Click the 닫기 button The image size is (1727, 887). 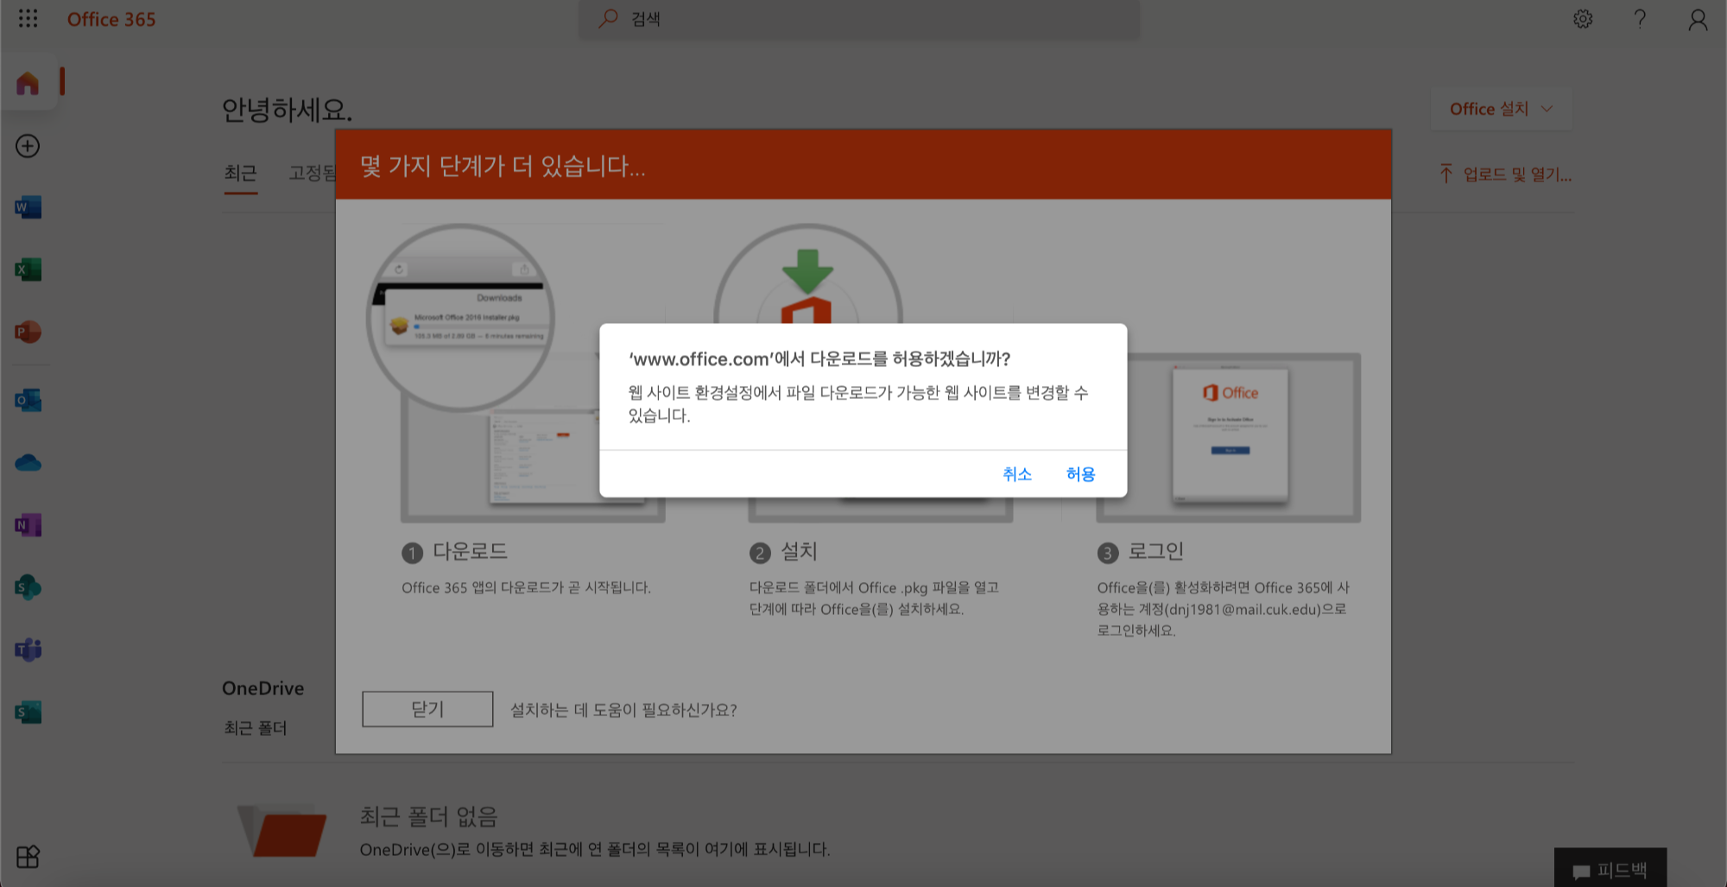pyautogui.click(x=427, y=709)
